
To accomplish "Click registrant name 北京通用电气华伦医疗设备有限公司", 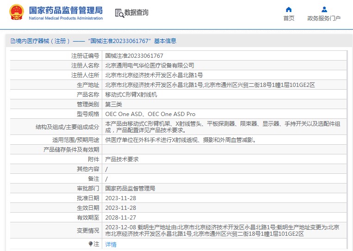I will click(149, 65).
